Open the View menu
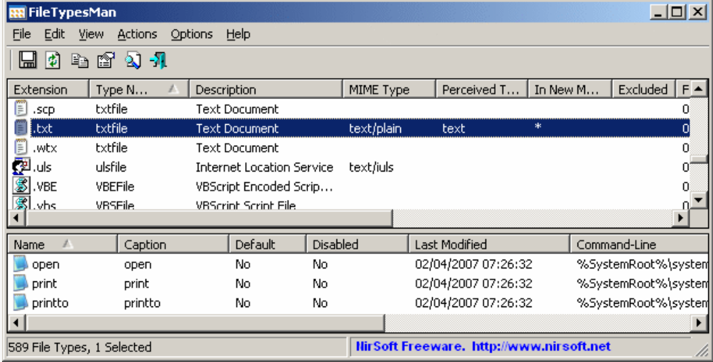Image resolution: width=713 pixels, height=362 pixels. coord(91,34)
